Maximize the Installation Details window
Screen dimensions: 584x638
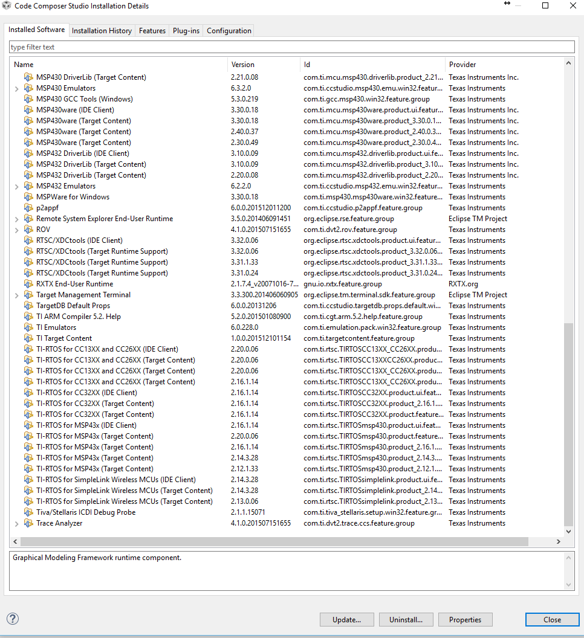click(x=545, y=5)
